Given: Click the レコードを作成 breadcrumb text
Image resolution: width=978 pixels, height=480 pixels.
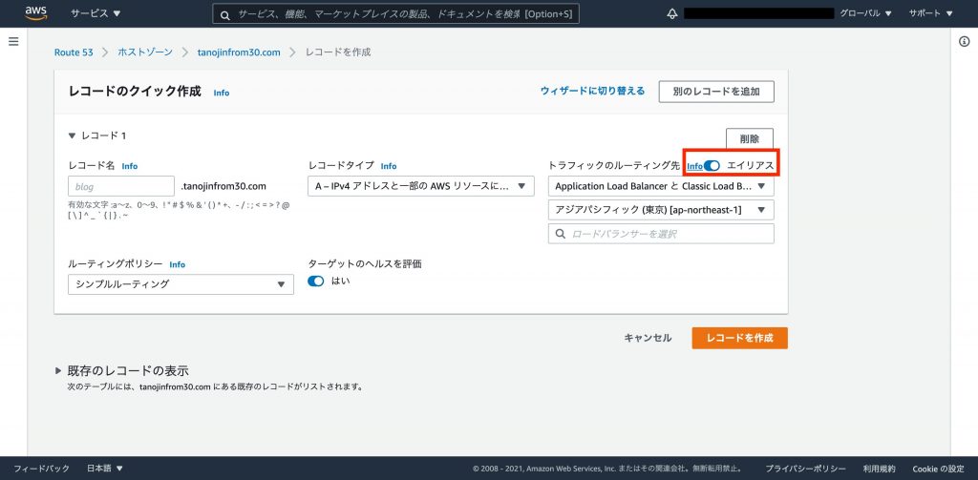Looking at the screenshot, I should 337,52.
